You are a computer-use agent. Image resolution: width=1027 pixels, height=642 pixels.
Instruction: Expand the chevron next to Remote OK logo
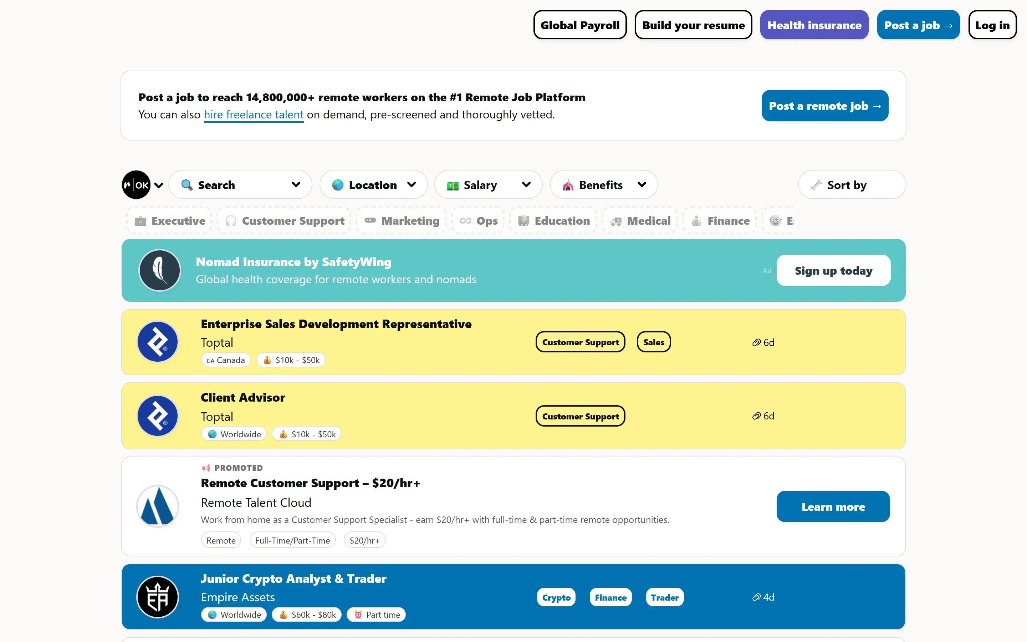click(x=159, y=185)
